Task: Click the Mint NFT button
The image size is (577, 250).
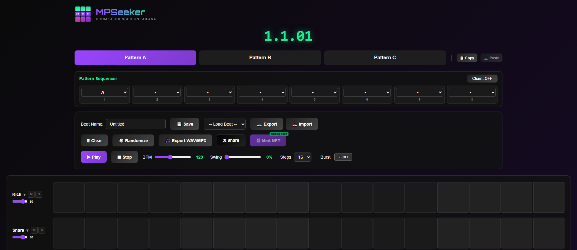Action: coord(268,141)
